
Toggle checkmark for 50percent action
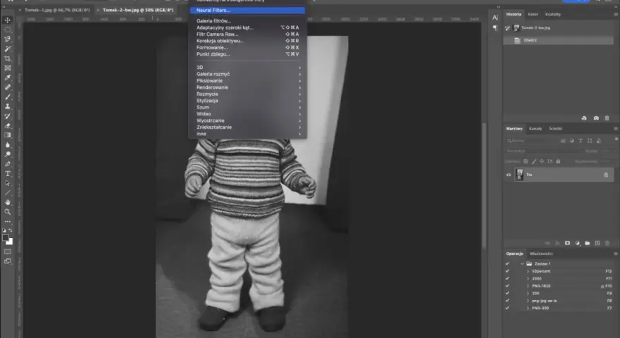(x=507, y=271)
